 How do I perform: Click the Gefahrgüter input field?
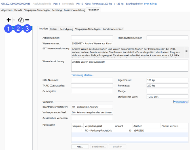[x=92, y=91]
